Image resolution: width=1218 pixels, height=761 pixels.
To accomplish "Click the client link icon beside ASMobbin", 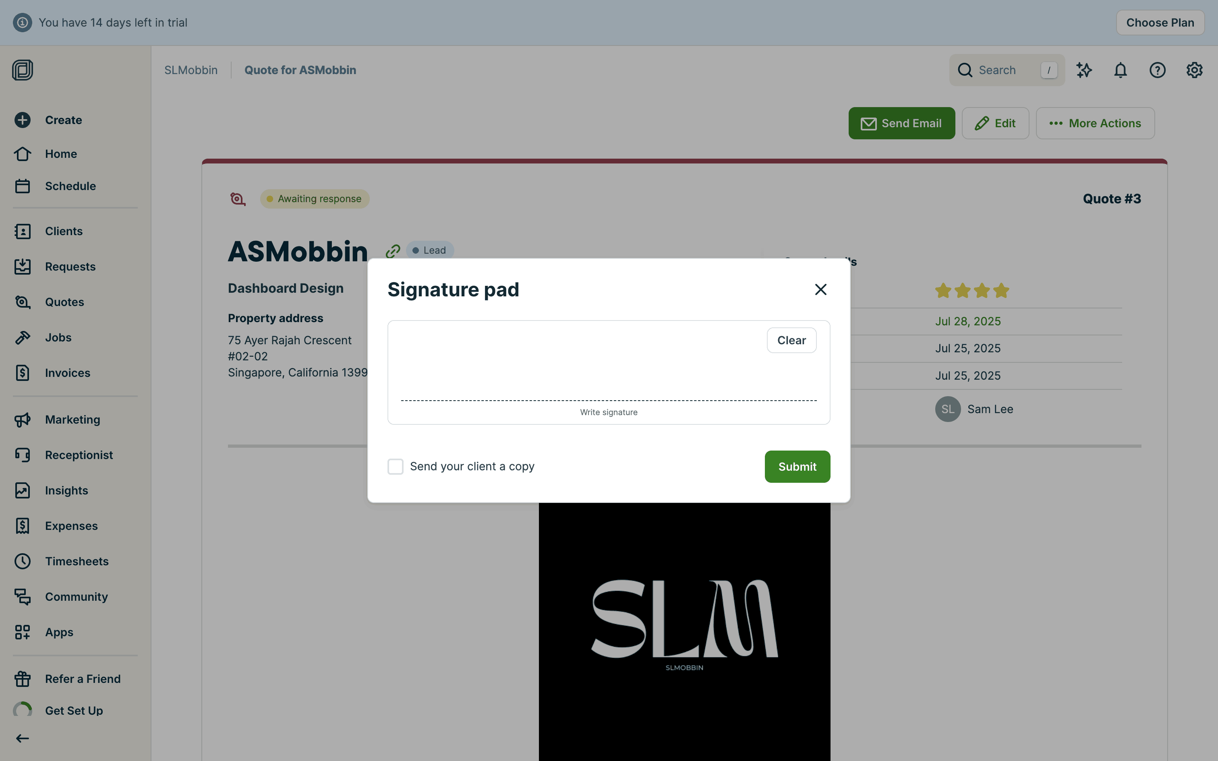I will (393, 250).
